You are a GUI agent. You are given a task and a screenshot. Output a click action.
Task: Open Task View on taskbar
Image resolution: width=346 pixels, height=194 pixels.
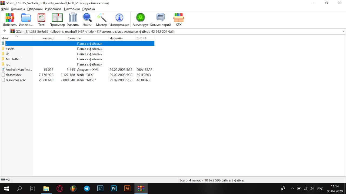[x=32, y=189]
